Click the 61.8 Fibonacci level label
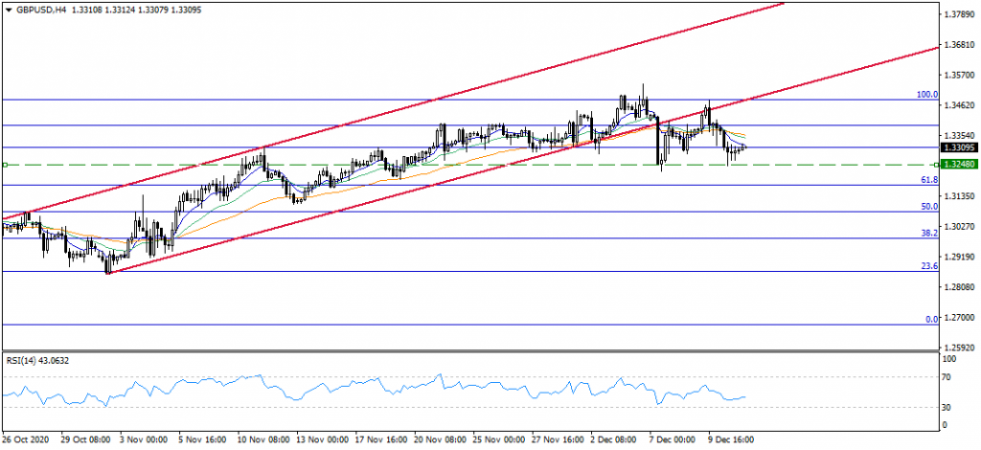 [927, 180]
